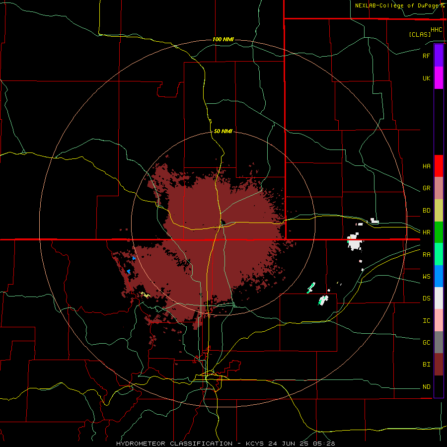The image size is (447, 447).
Task: Click the 50 NMI range ring label
Action: pyautogui.click(x=223, y=132)
